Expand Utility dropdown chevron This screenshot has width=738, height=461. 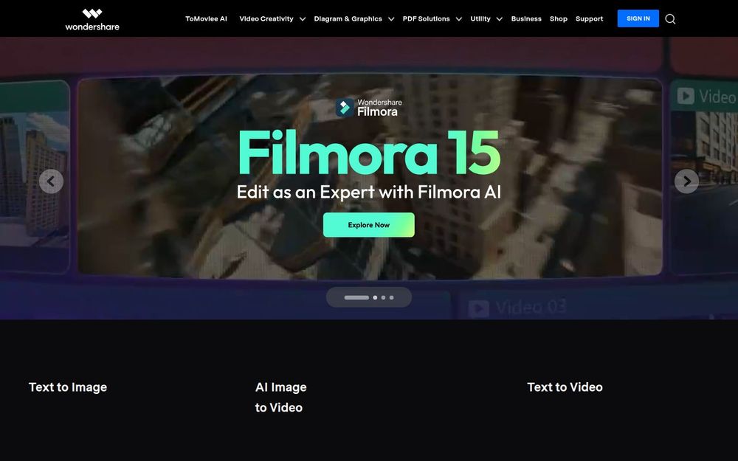click(500, 19)
